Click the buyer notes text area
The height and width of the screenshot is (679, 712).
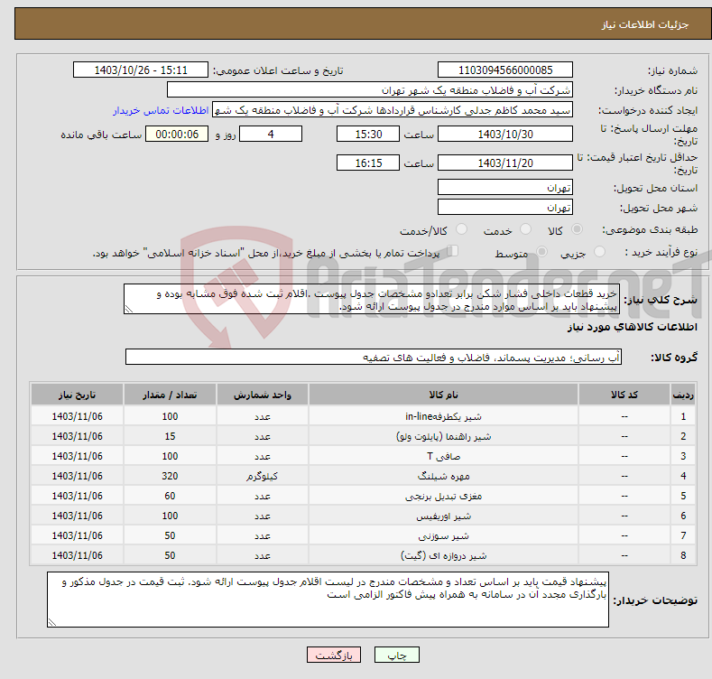tap(328, 600)
